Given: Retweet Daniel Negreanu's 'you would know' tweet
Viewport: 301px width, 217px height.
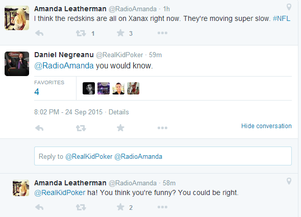Looking at the screenshot, I should [x=81, y=128].
